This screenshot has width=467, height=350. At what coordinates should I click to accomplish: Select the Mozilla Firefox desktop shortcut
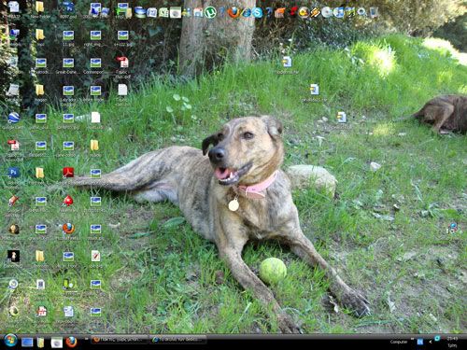(x=68, y=231)
